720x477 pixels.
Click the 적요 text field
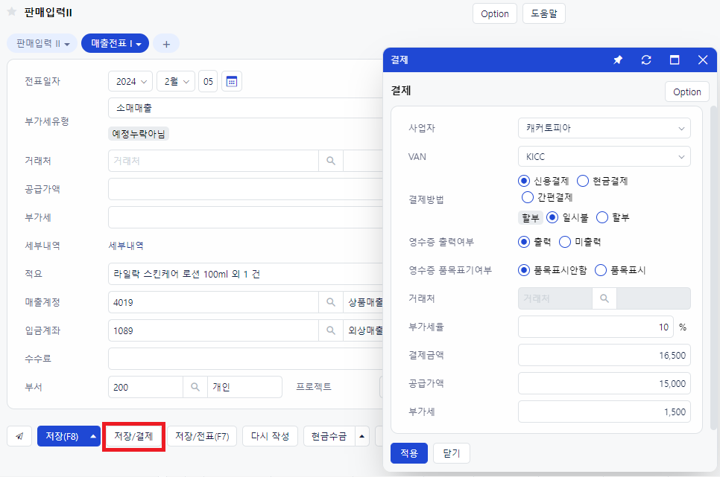[246, 274]
